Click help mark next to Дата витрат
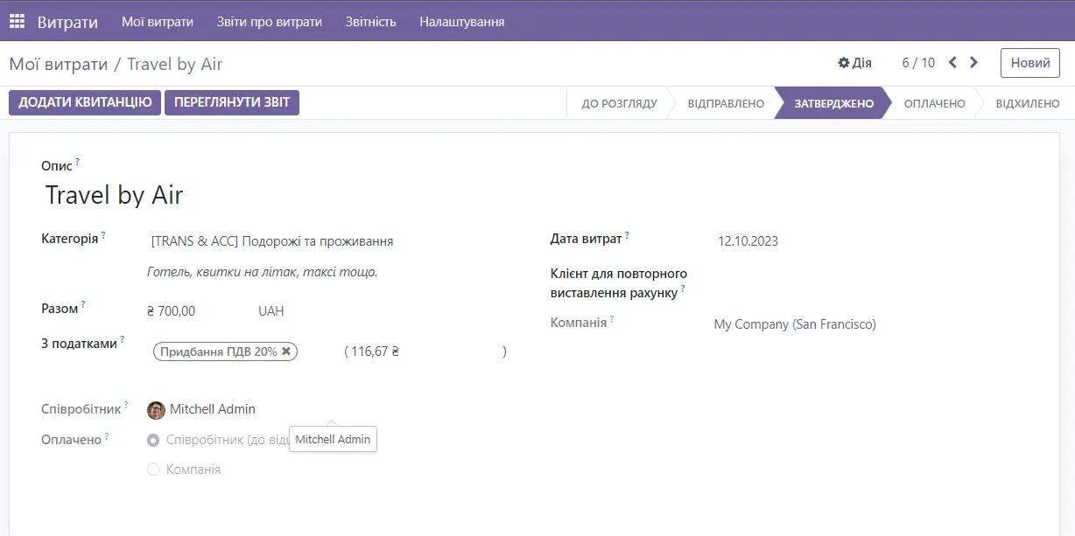The image size is (1075, 536). [x=627, y=234]
